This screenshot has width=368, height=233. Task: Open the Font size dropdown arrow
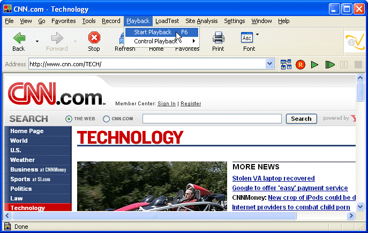pos(258,34)
